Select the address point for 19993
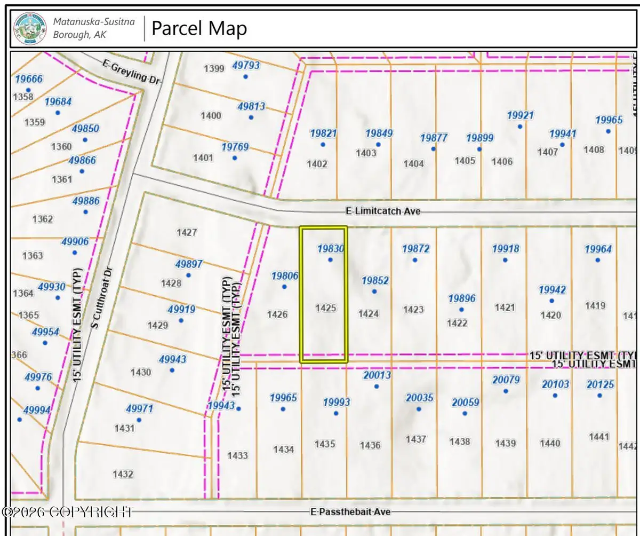The height and width of the screenshot is (536, 640). pyautogui.click(x=336, y=413)
